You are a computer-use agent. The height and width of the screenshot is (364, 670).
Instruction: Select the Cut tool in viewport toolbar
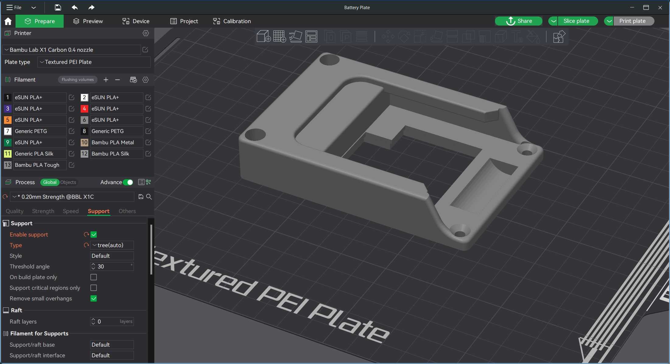click(x=452, y=37)
